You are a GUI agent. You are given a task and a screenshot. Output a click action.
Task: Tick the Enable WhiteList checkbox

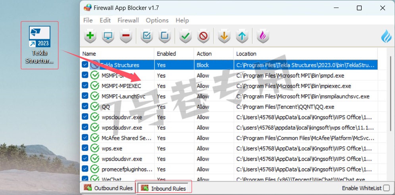tap(386, 188)
